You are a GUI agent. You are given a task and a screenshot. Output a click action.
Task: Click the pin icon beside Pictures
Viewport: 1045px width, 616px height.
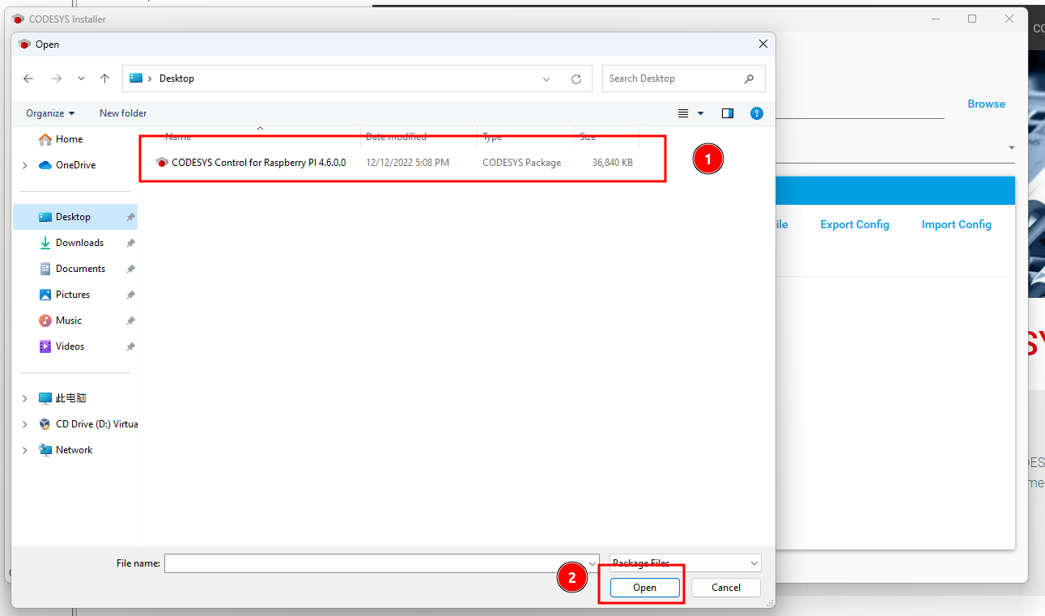click(130, 295)
